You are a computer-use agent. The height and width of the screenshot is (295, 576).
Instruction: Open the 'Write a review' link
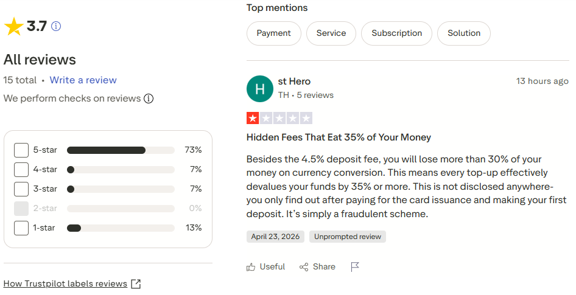(x=83, y=80)
